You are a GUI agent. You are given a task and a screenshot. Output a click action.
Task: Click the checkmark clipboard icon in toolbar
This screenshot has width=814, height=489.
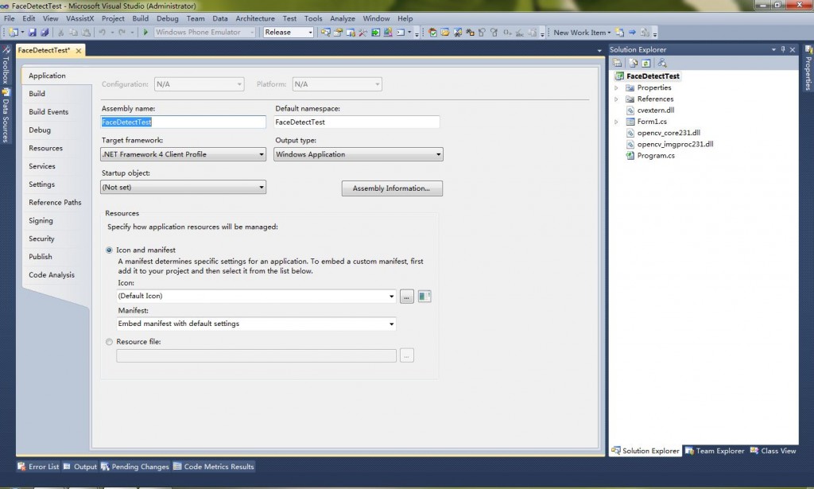(432, 32)
